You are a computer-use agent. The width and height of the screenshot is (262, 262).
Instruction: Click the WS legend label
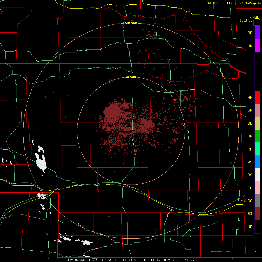click(x=250, y=162)
